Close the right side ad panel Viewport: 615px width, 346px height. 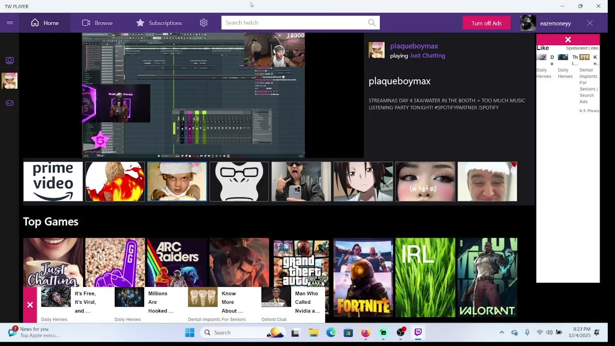click(568, 39)
